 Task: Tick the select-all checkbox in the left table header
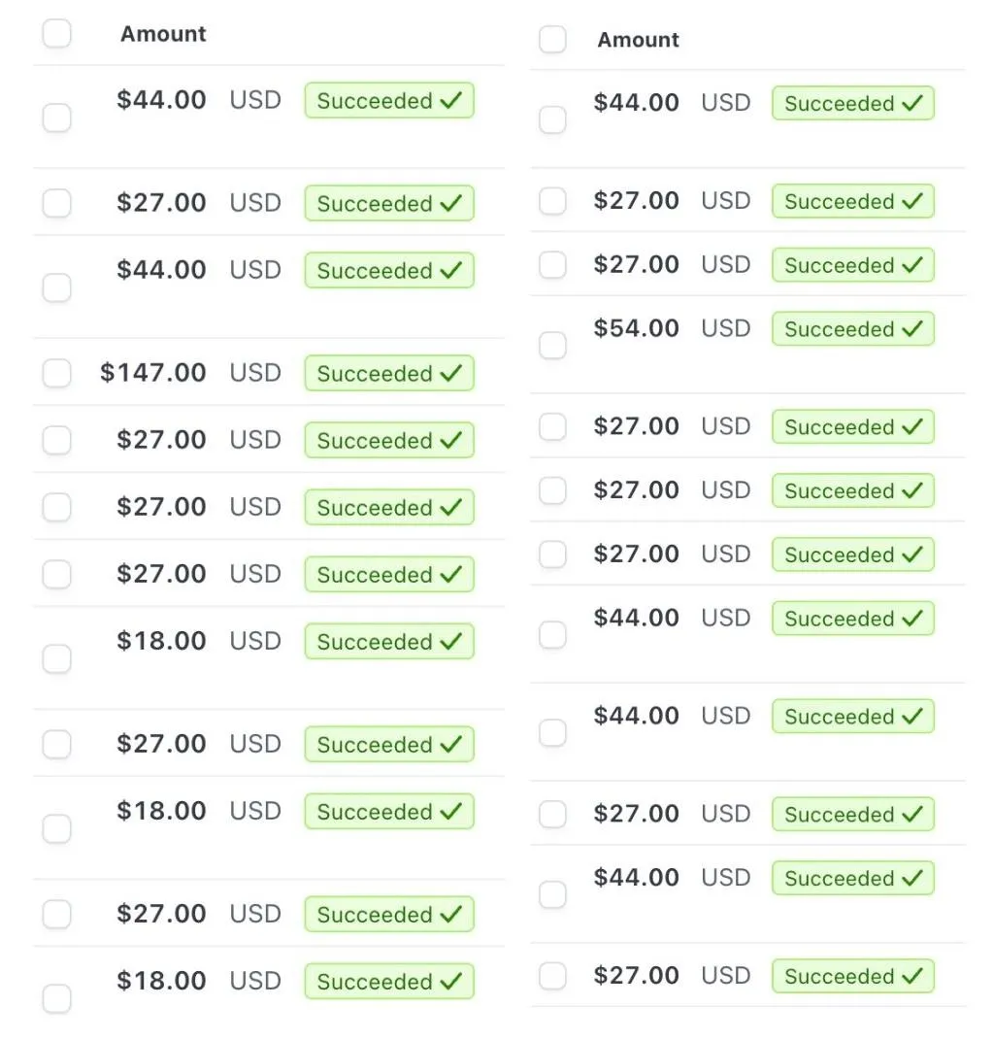(x=57, y=34)
